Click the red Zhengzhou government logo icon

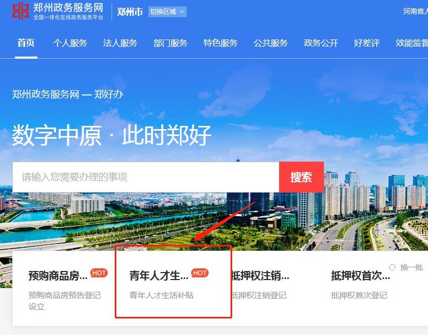[x=20, y=11]
